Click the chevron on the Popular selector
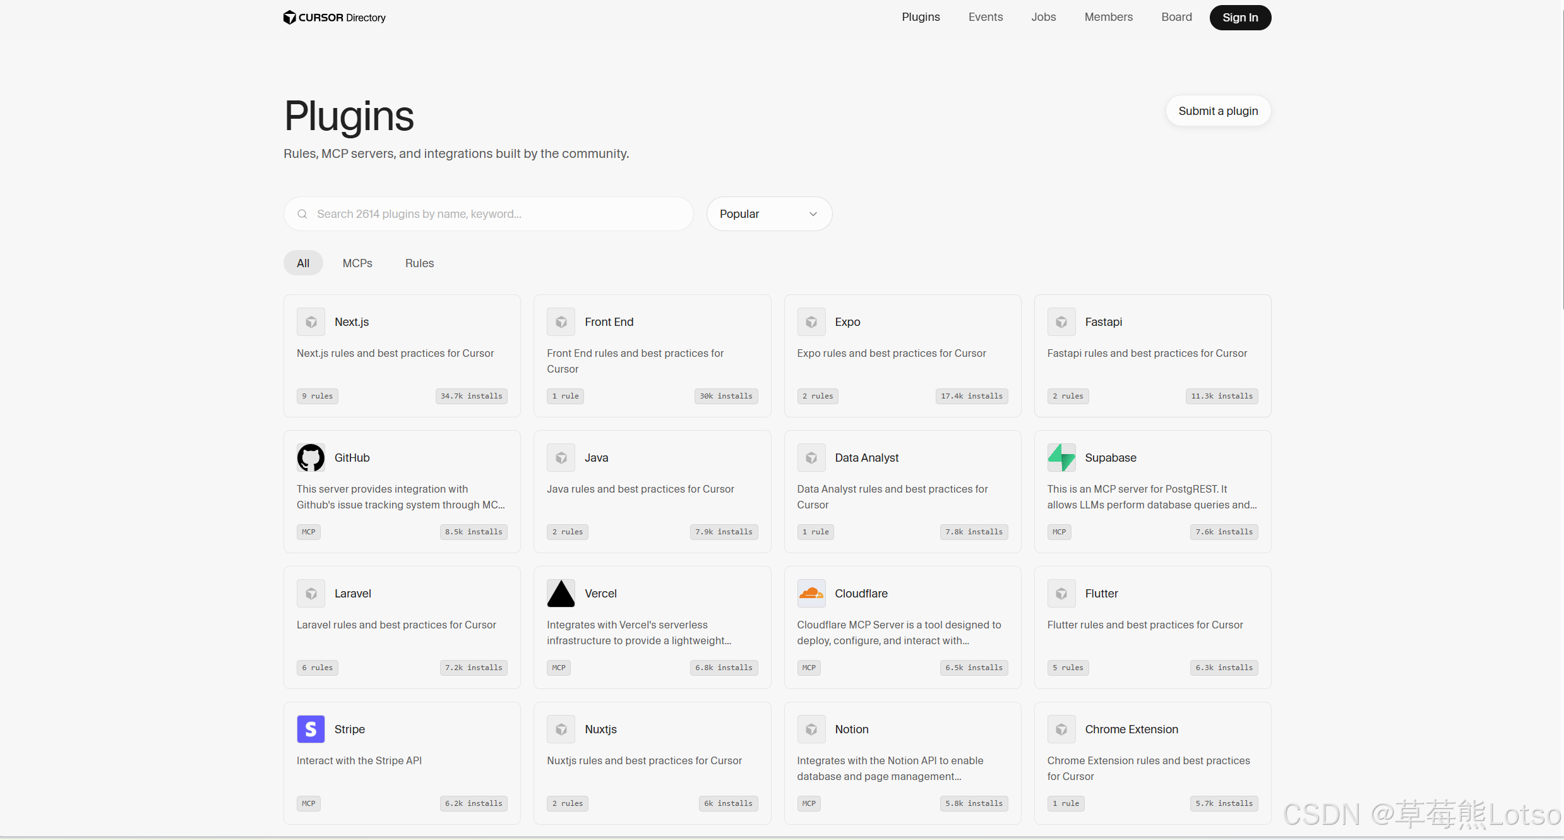Image resolution: width=1564 pixels, height=840 pixels. (x=813, y=214)
